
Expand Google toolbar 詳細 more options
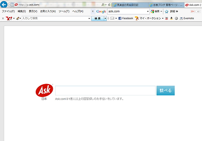(x=174, y=11)
